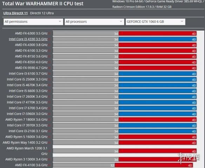The image size is (205, 168).
Task: Click the gray bar for Intel Core i5 6600
Action: coord(86,91)
